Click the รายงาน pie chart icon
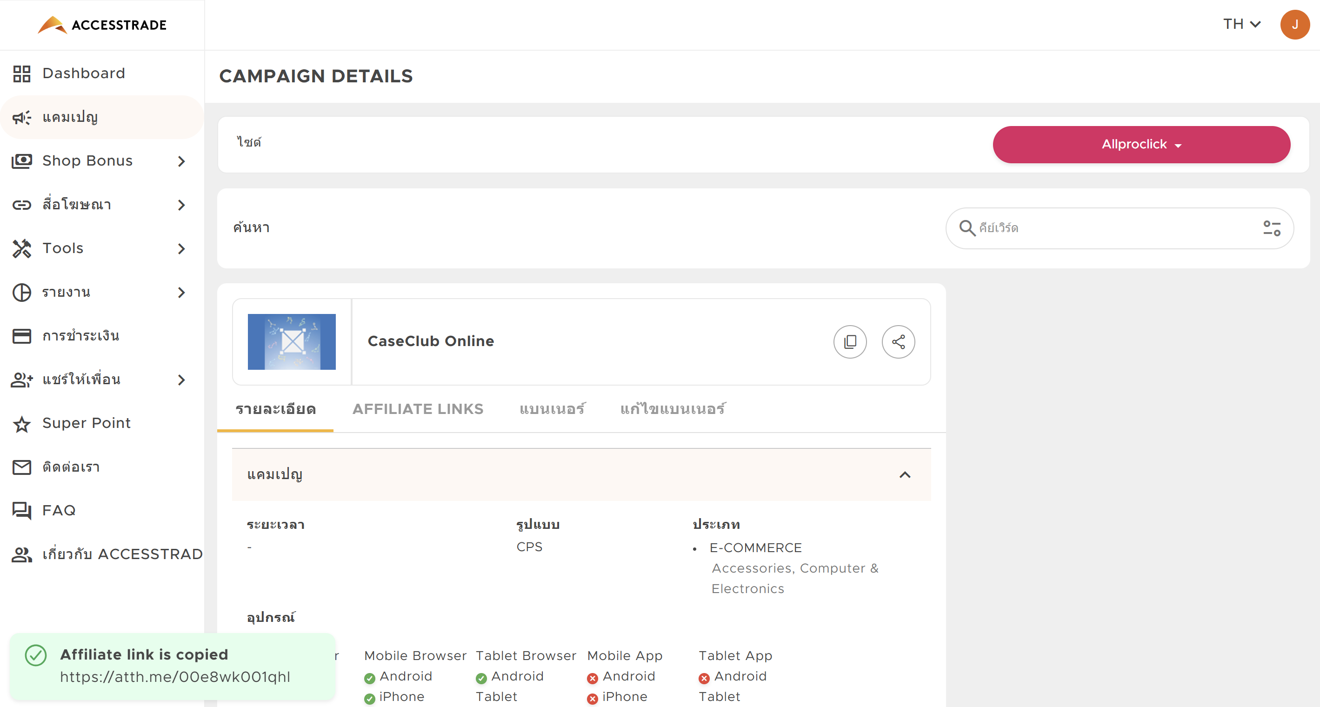This screenshot has width=1320, height=707. [x=21, y=293]
